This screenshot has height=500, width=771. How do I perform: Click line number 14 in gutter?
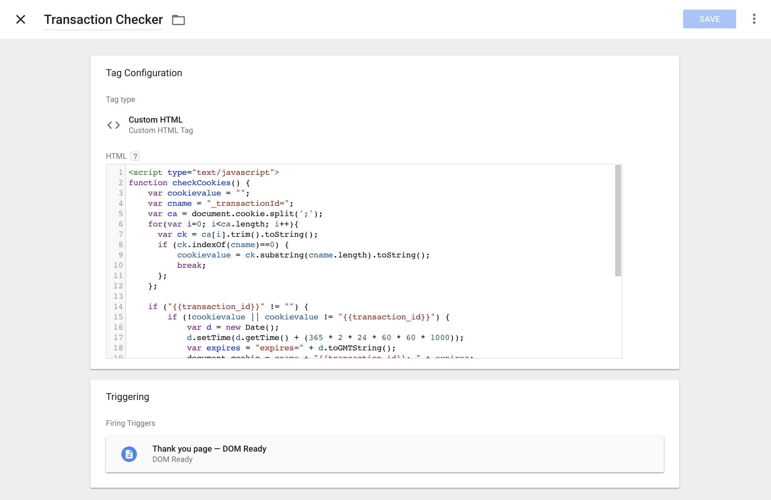tap(118, 307)
